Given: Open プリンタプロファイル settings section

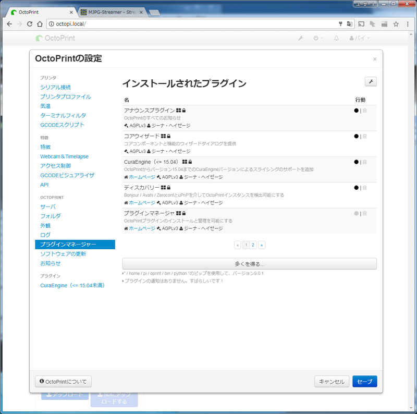Looking at the screenshot, I should tap(66, 97).
